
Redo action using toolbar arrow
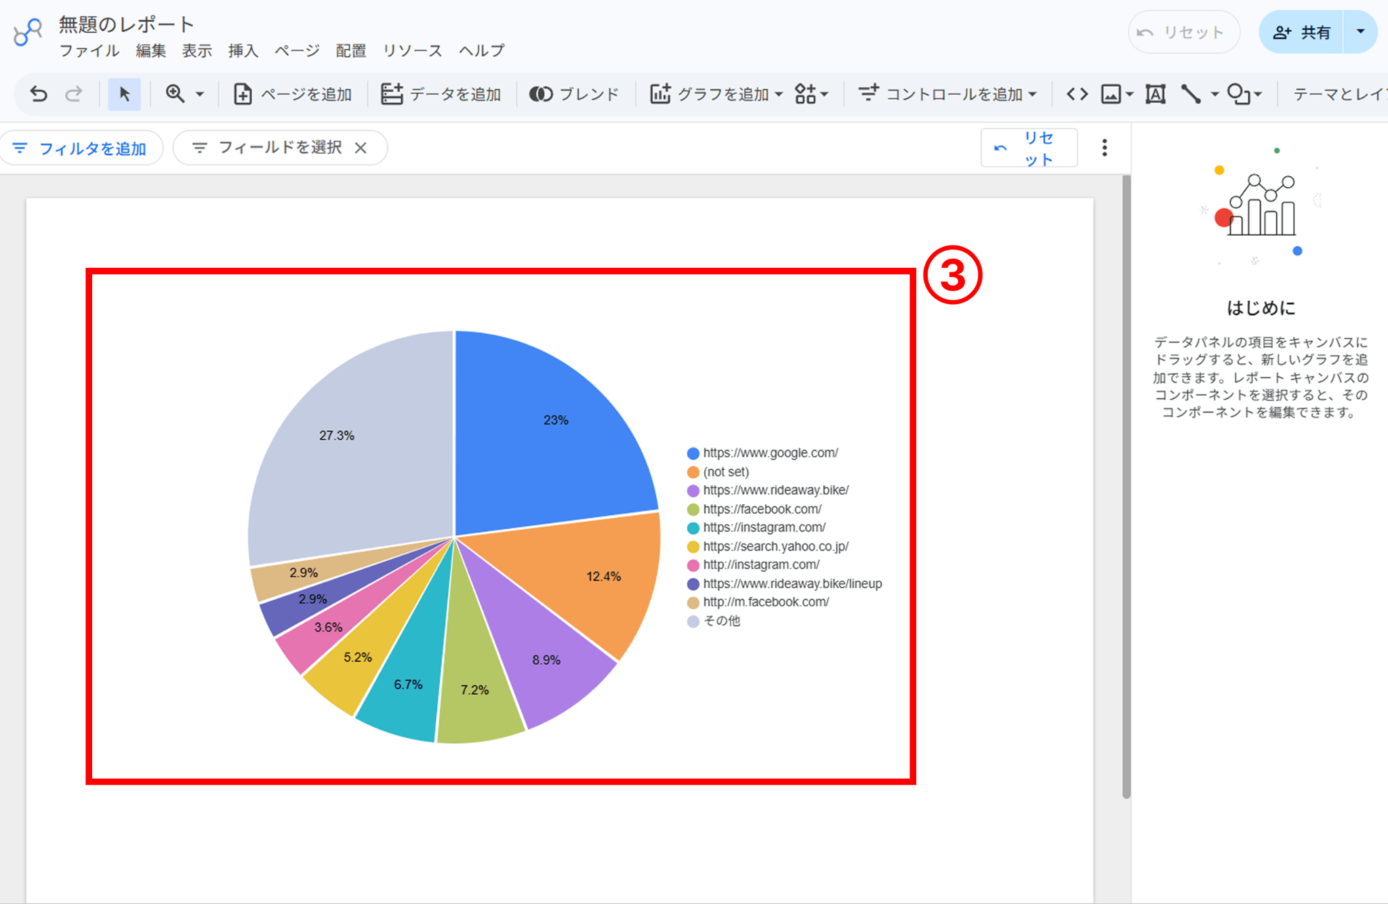pos(74,94)
